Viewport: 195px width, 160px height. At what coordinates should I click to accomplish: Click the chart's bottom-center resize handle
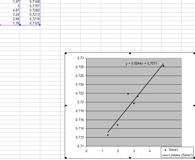click(130, 158)
